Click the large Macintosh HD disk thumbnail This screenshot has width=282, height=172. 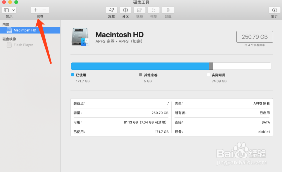tap(80, 37)
